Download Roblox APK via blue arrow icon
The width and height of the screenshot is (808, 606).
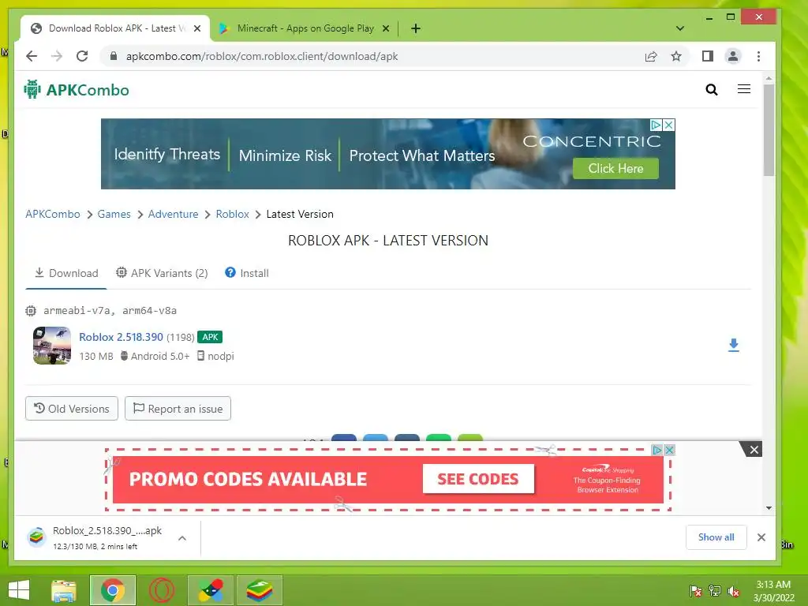[x=733, y=346]
